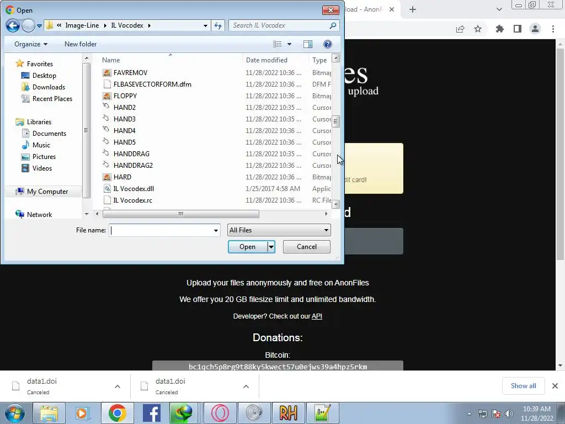Image resolution: width=565 pixels, height=424 pixels.
Task: Open All Files type dropdown
Action: pos(279,230)
